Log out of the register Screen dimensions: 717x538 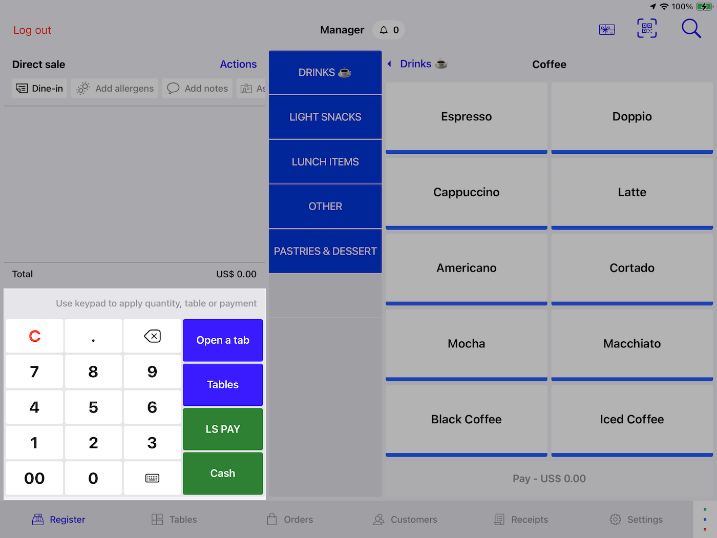tap(32, 30)
